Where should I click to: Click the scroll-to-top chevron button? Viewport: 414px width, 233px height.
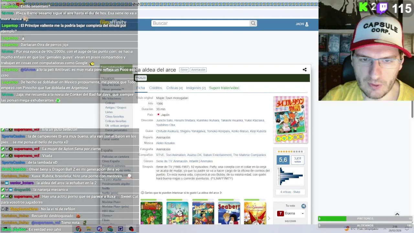[397, 214]
